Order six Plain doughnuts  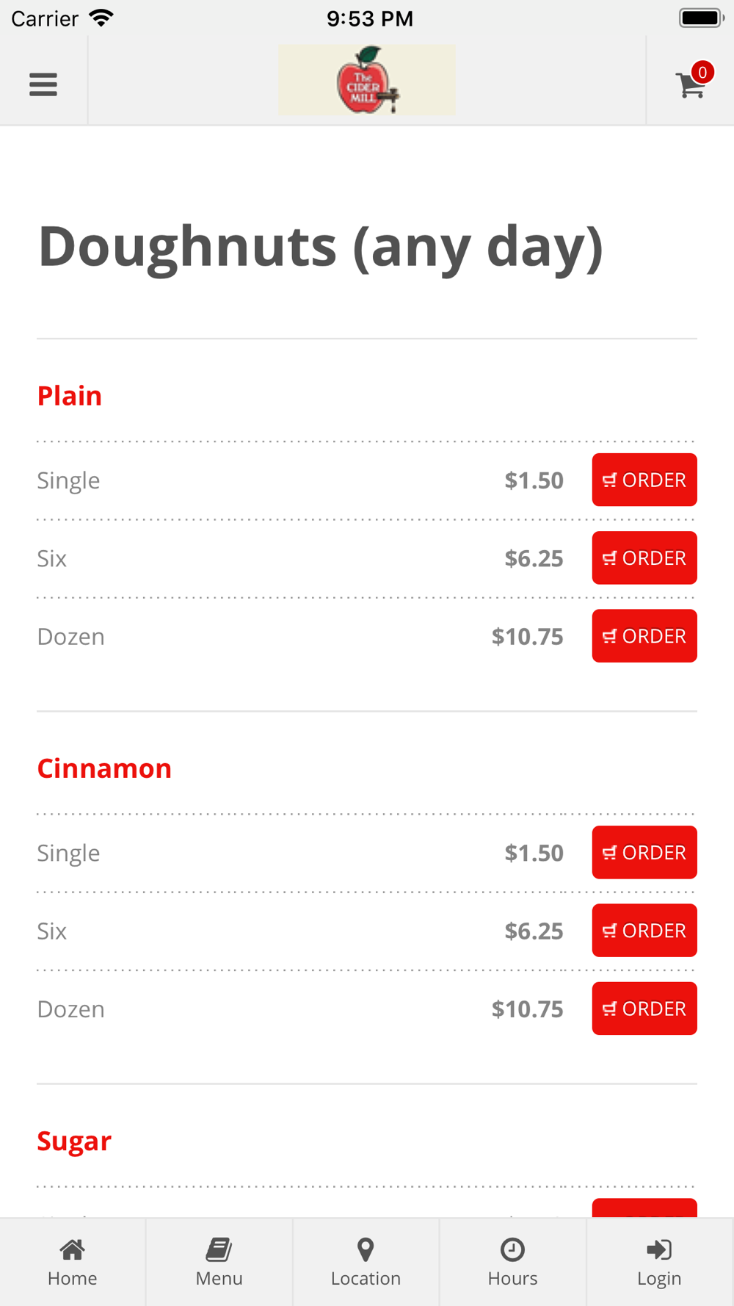pyautogui.click(x=644, y=558)
